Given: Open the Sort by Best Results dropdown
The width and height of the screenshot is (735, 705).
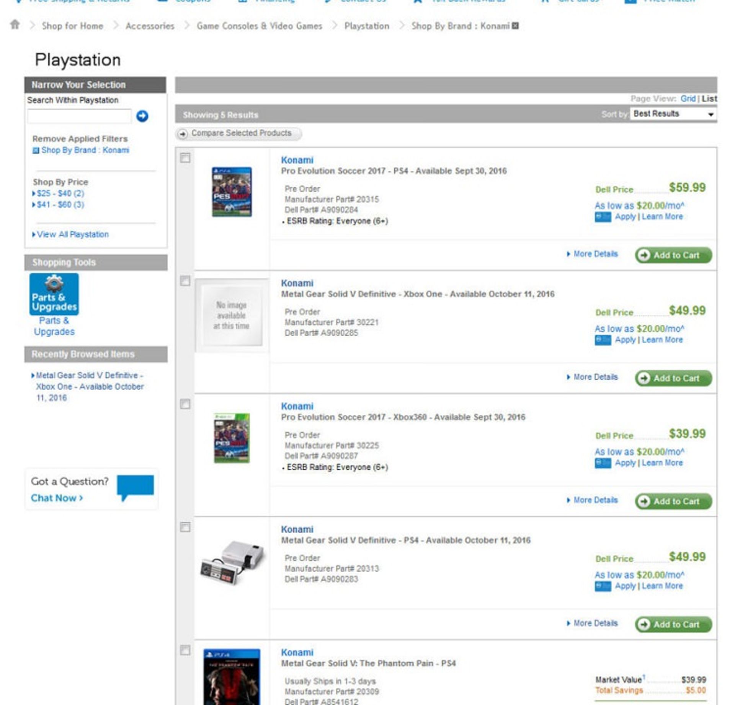Looking at the screenshot, I should (673, 114).
